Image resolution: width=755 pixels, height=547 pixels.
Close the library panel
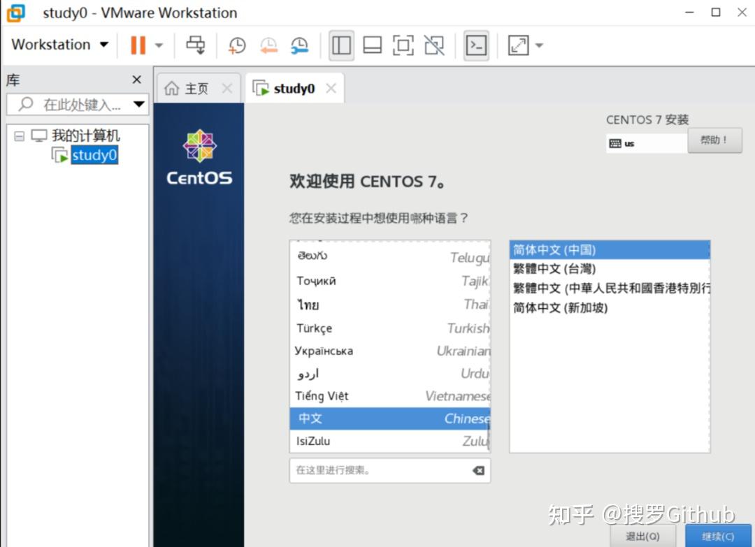point(137,80)
